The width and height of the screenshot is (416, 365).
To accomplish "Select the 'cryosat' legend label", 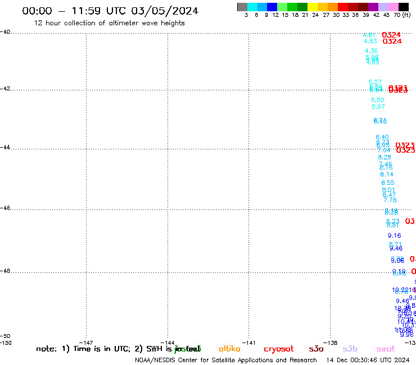I will click(279, 349).
